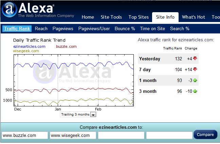Click the 1000 rank axis label

click(x=7, y=100)
